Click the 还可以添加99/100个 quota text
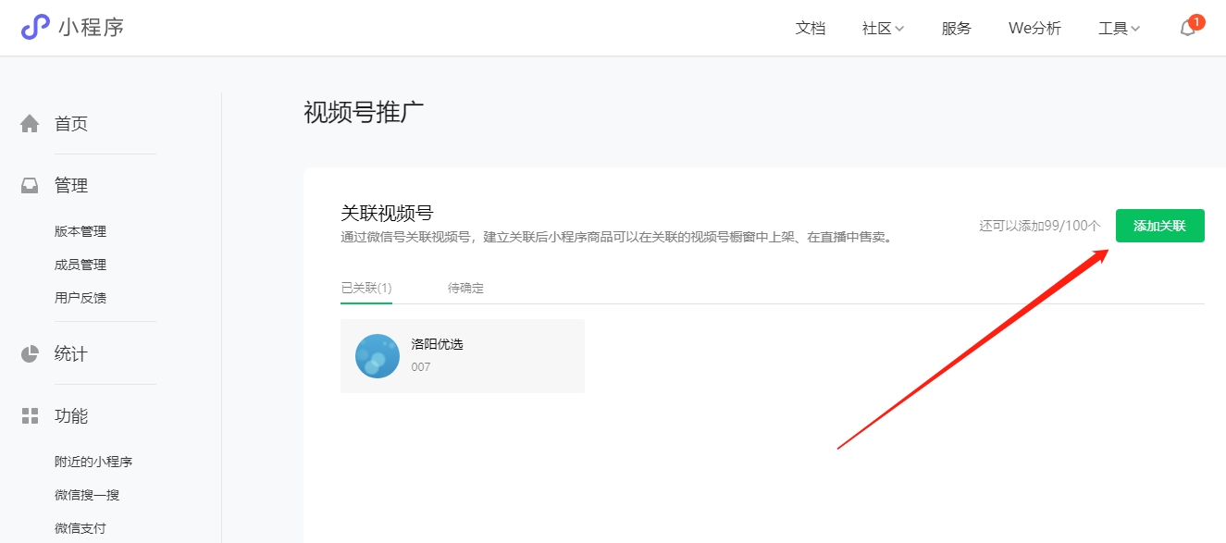The image size is (1226, 543). [1040, 226]
